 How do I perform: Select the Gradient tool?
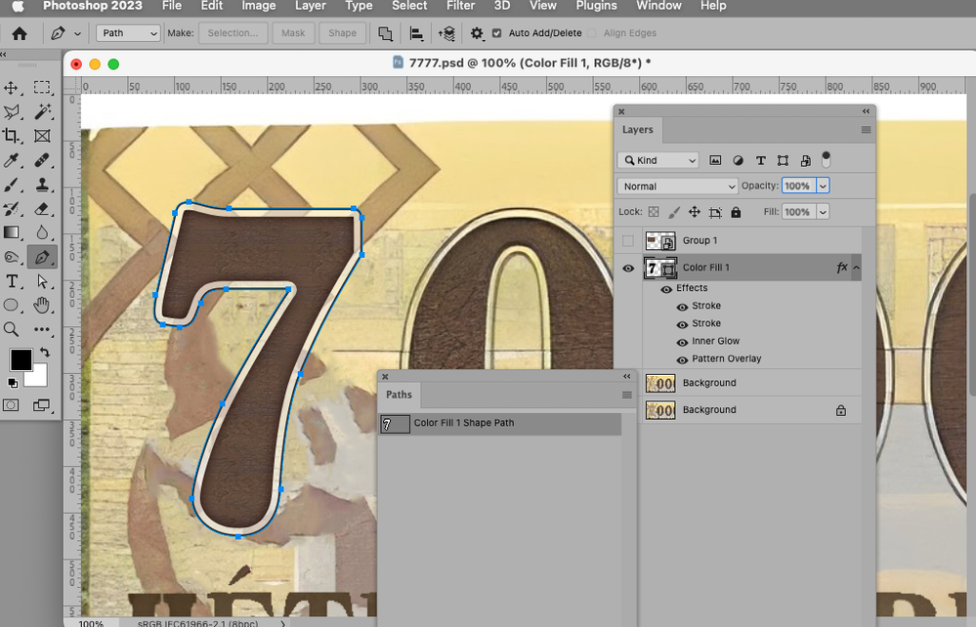(x=13, y=232)
